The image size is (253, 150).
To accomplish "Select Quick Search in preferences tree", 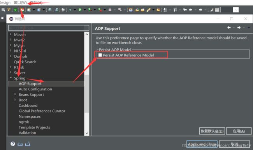I will 25,62.
